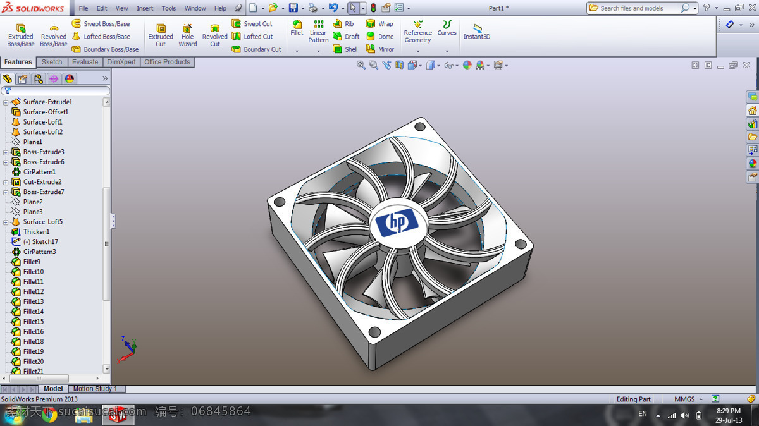The image size is (759, 426).
Task: Click Zoom to Fit in view toolbar
Action: (361, 65)
